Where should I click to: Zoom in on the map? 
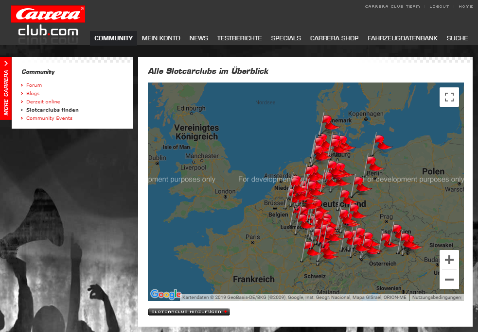[449, 260]
